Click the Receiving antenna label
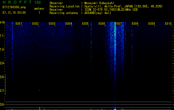Image resolution: width=174 pixels, height=110 pixels. [x=64, y=13]
